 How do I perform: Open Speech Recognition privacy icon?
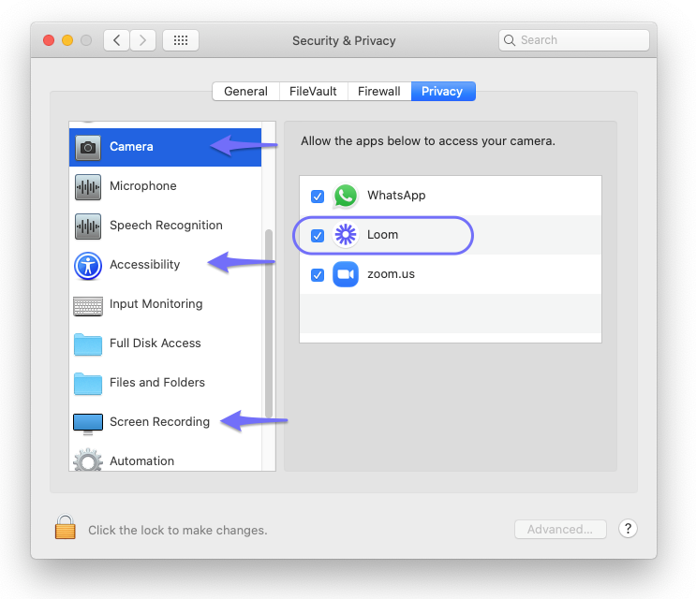point(88,226)
